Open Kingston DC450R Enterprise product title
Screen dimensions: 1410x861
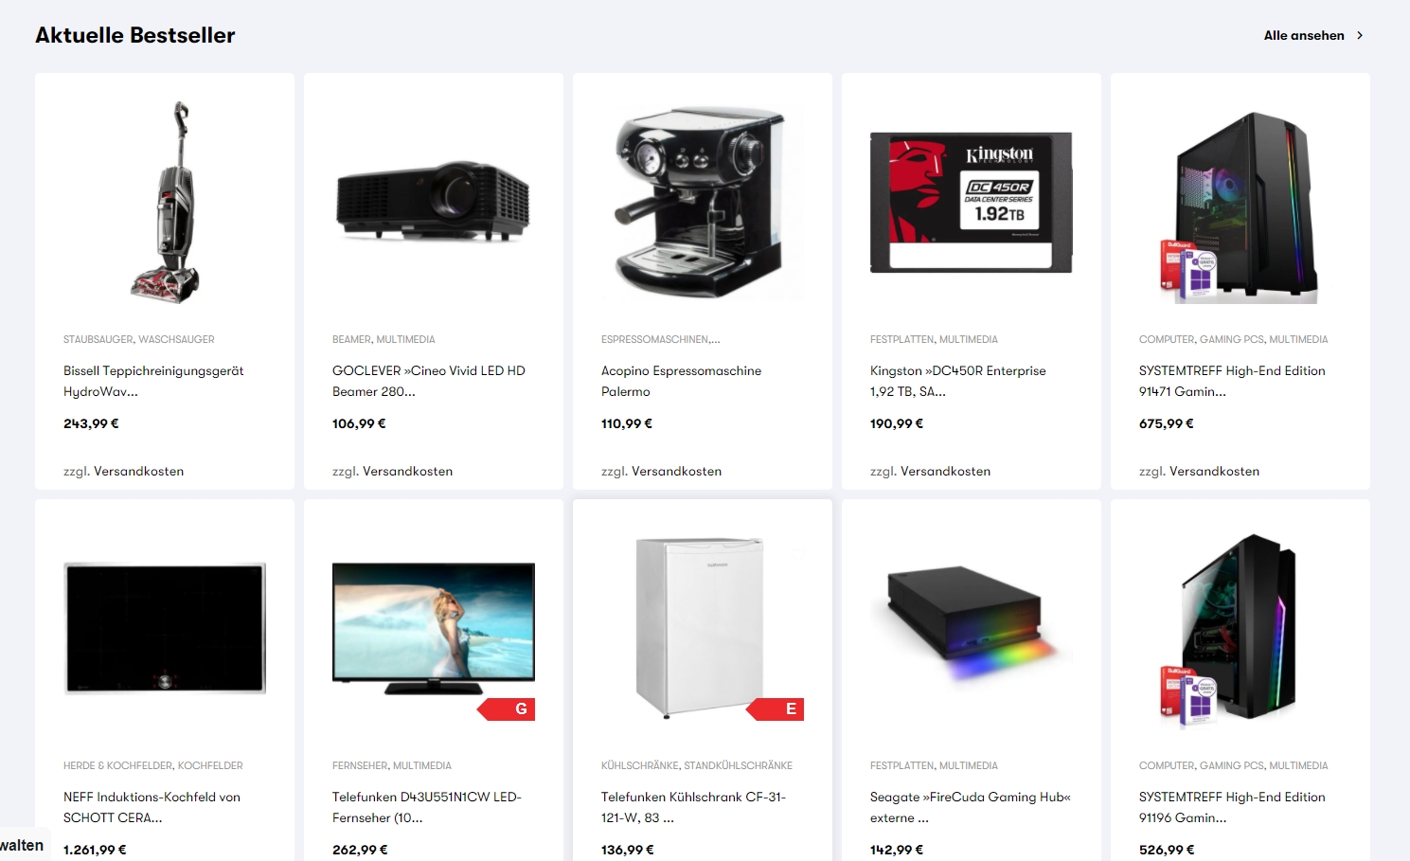coord(957,381)
